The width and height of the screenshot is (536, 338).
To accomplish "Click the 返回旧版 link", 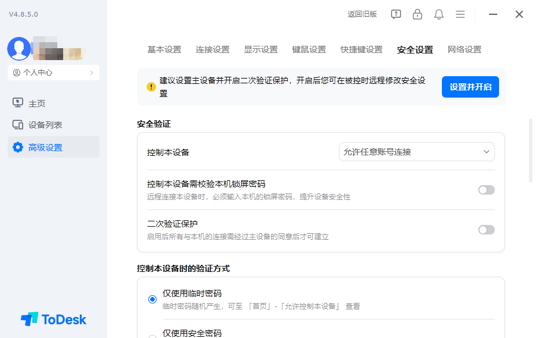I will coord(362,14).
